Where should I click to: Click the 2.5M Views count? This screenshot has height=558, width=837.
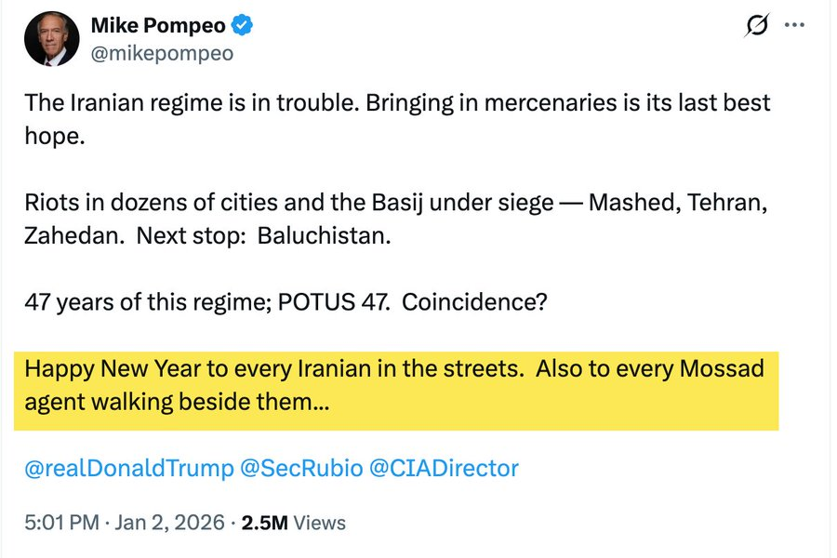(293, 523)
